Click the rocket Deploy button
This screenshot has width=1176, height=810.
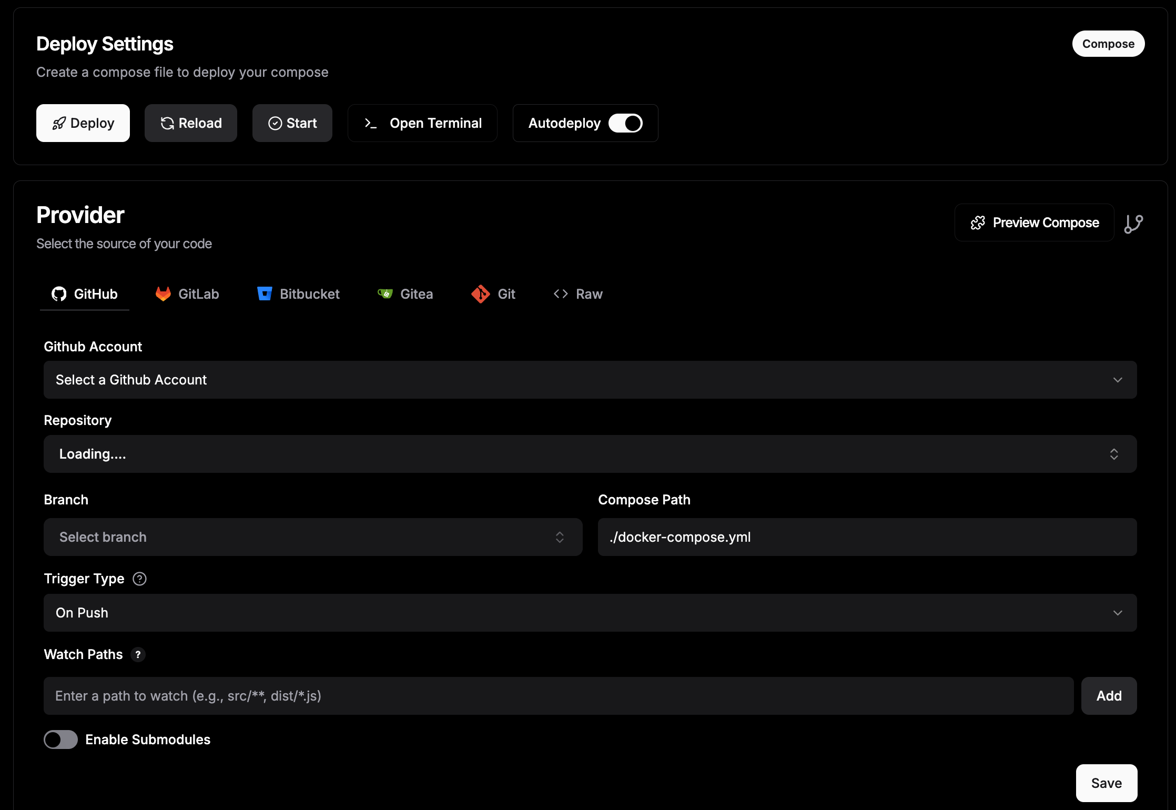[83, 123]
